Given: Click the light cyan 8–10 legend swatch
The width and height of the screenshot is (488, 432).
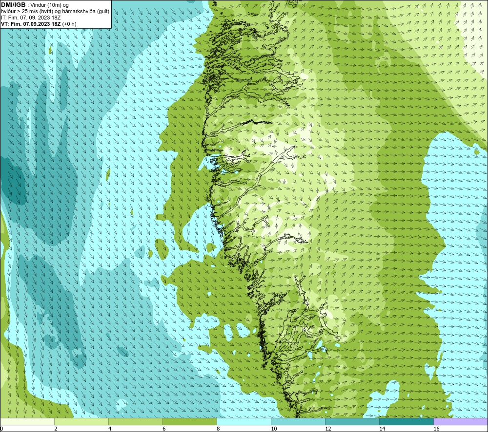Looking at the screenshot, I should [244, 421].
